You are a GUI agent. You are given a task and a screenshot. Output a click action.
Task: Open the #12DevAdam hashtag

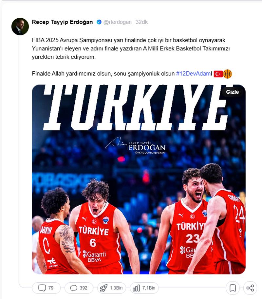point(193,74)
